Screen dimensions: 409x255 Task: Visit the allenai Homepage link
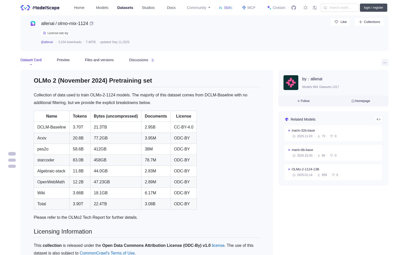(361, 101)
